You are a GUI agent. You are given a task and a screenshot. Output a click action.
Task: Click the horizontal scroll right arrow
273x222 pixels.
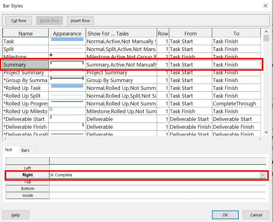260,139
